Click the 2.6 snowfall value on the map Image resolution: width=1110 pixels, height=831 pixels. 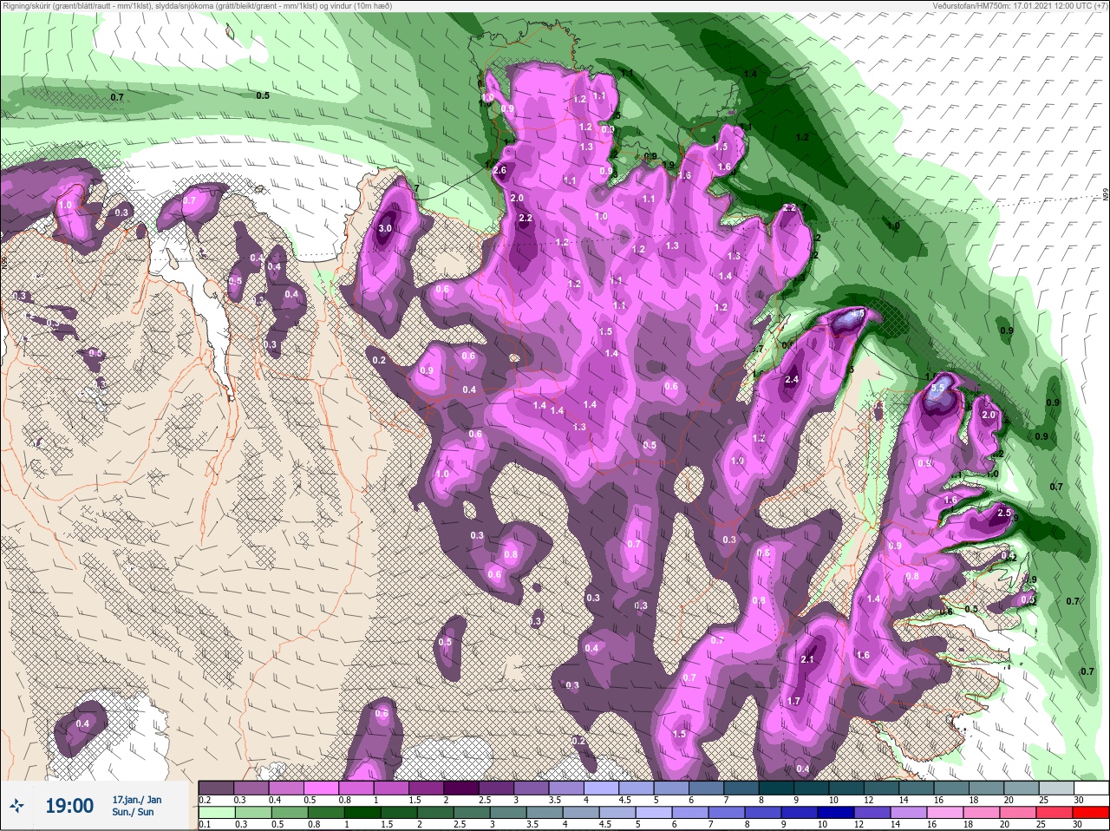point(499,171)
